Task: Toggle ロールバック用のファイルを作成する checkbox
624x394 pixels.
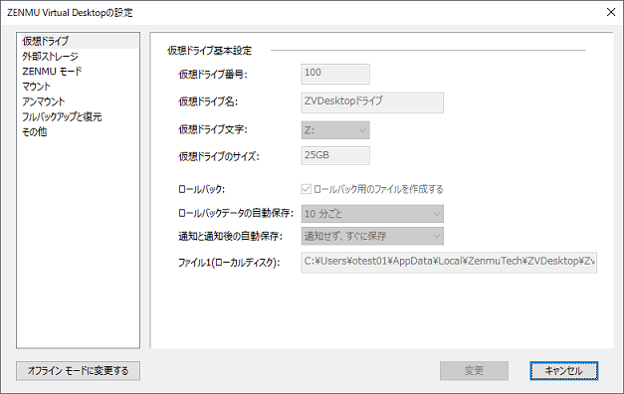Action: click(307, 189)
